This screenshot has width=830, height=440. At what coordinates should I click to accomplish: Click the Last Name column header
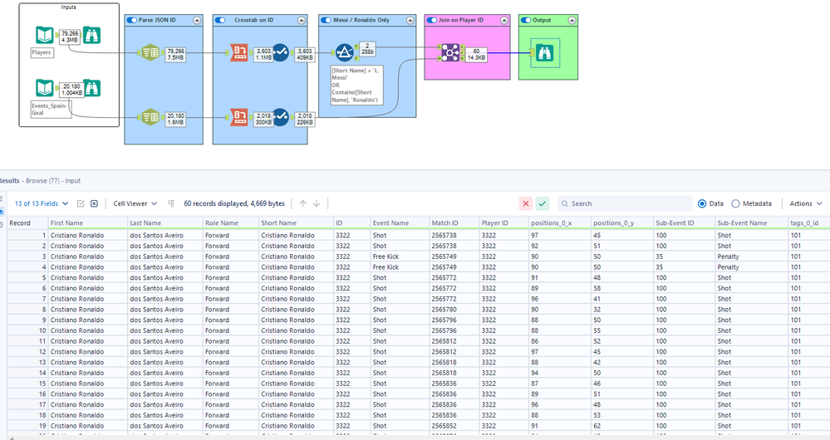(x=165, y=223)
